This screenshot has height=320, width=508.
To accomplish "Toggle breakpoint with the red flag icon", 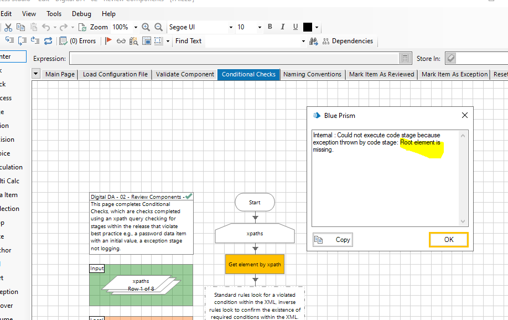I will [x=108, y=41].
